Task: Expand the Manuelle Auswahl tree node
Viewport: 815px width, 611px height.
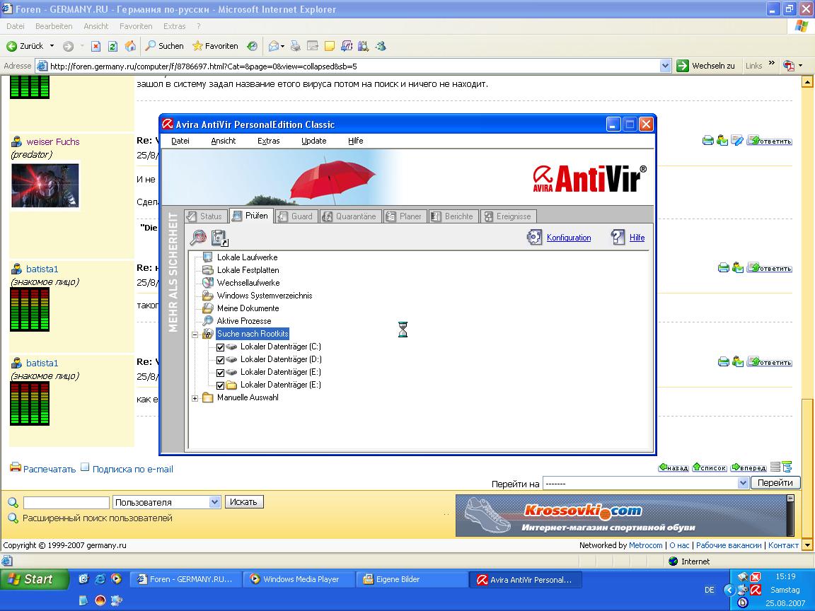Action: [195, 399]
